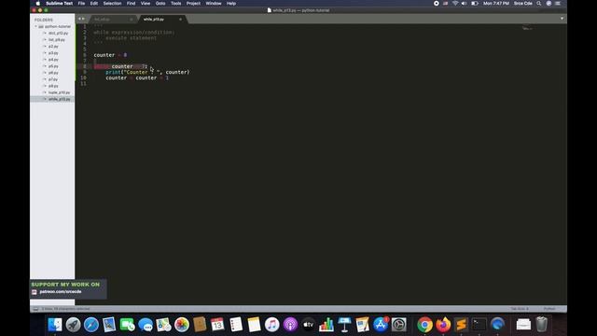Open p2.py in the sidebar

[53, 47]
